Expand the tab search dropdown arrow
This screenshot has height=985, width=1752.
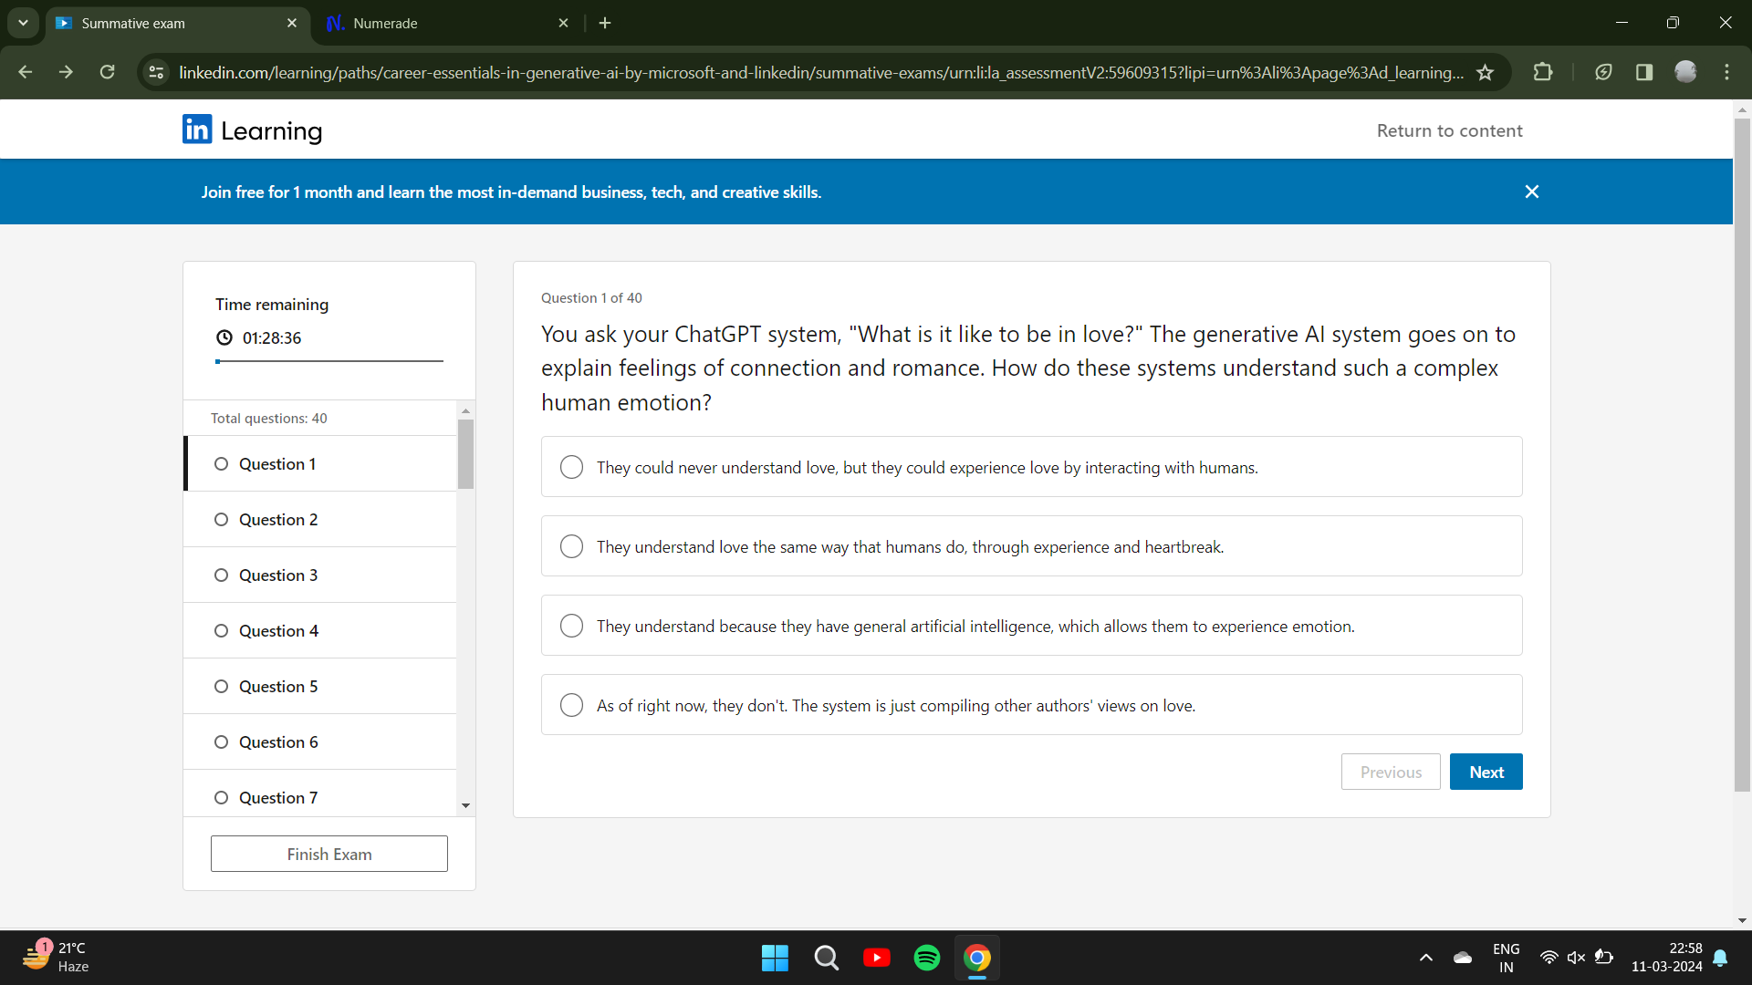click(x=23, y=23)
